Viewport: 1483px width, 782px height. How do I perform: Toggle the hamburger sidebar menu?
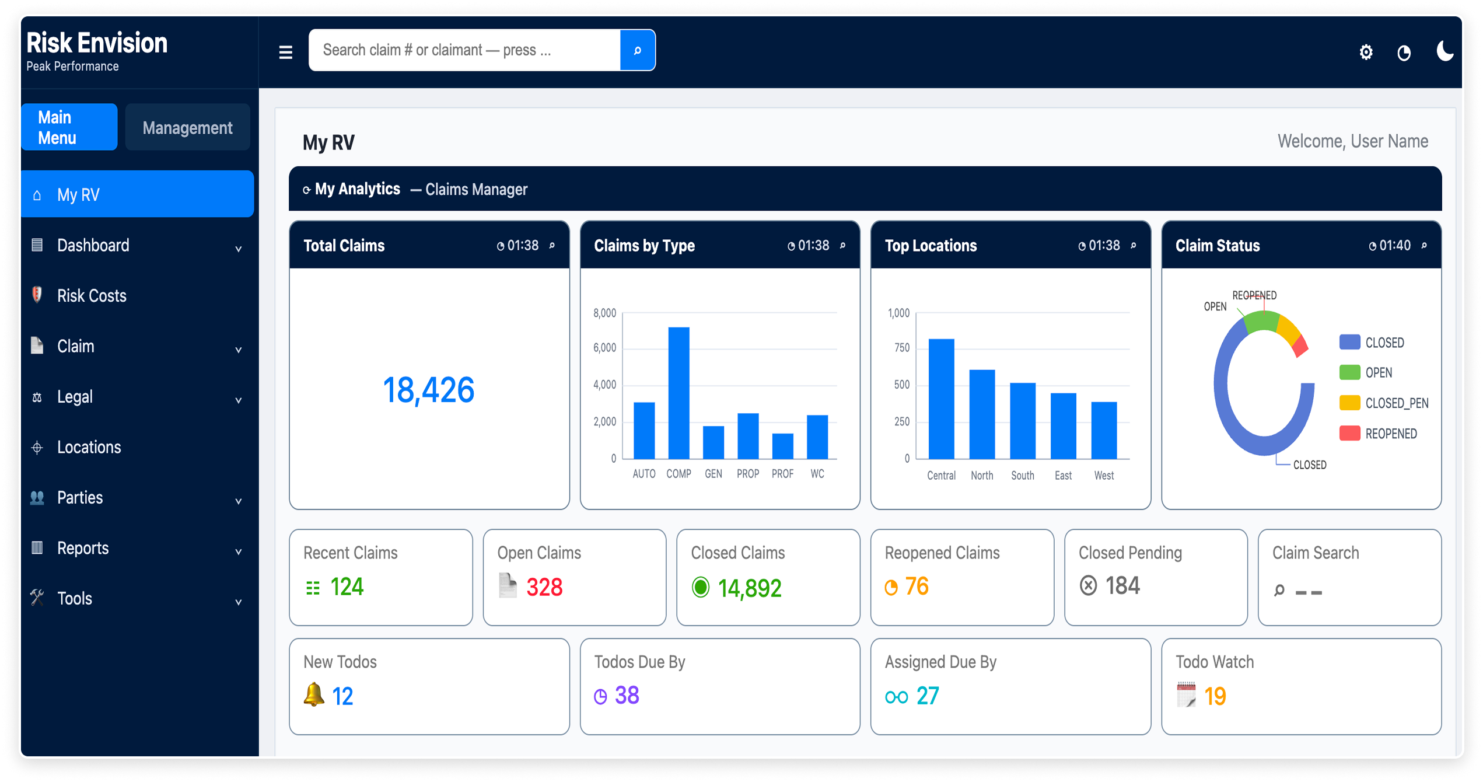coord(285,52)
